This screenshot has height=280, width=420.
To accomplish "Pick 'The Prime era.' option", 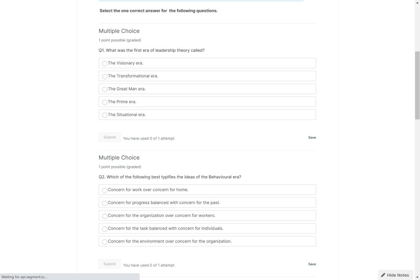I will coord(105,102).
